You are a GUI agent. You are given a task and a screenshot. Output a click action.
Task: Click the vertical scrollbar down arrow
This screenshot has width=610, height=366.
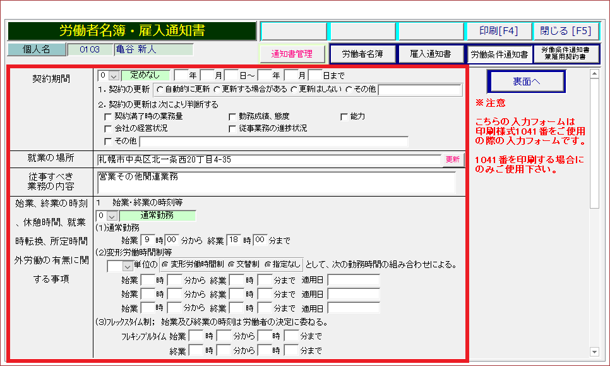pos(594,351)
